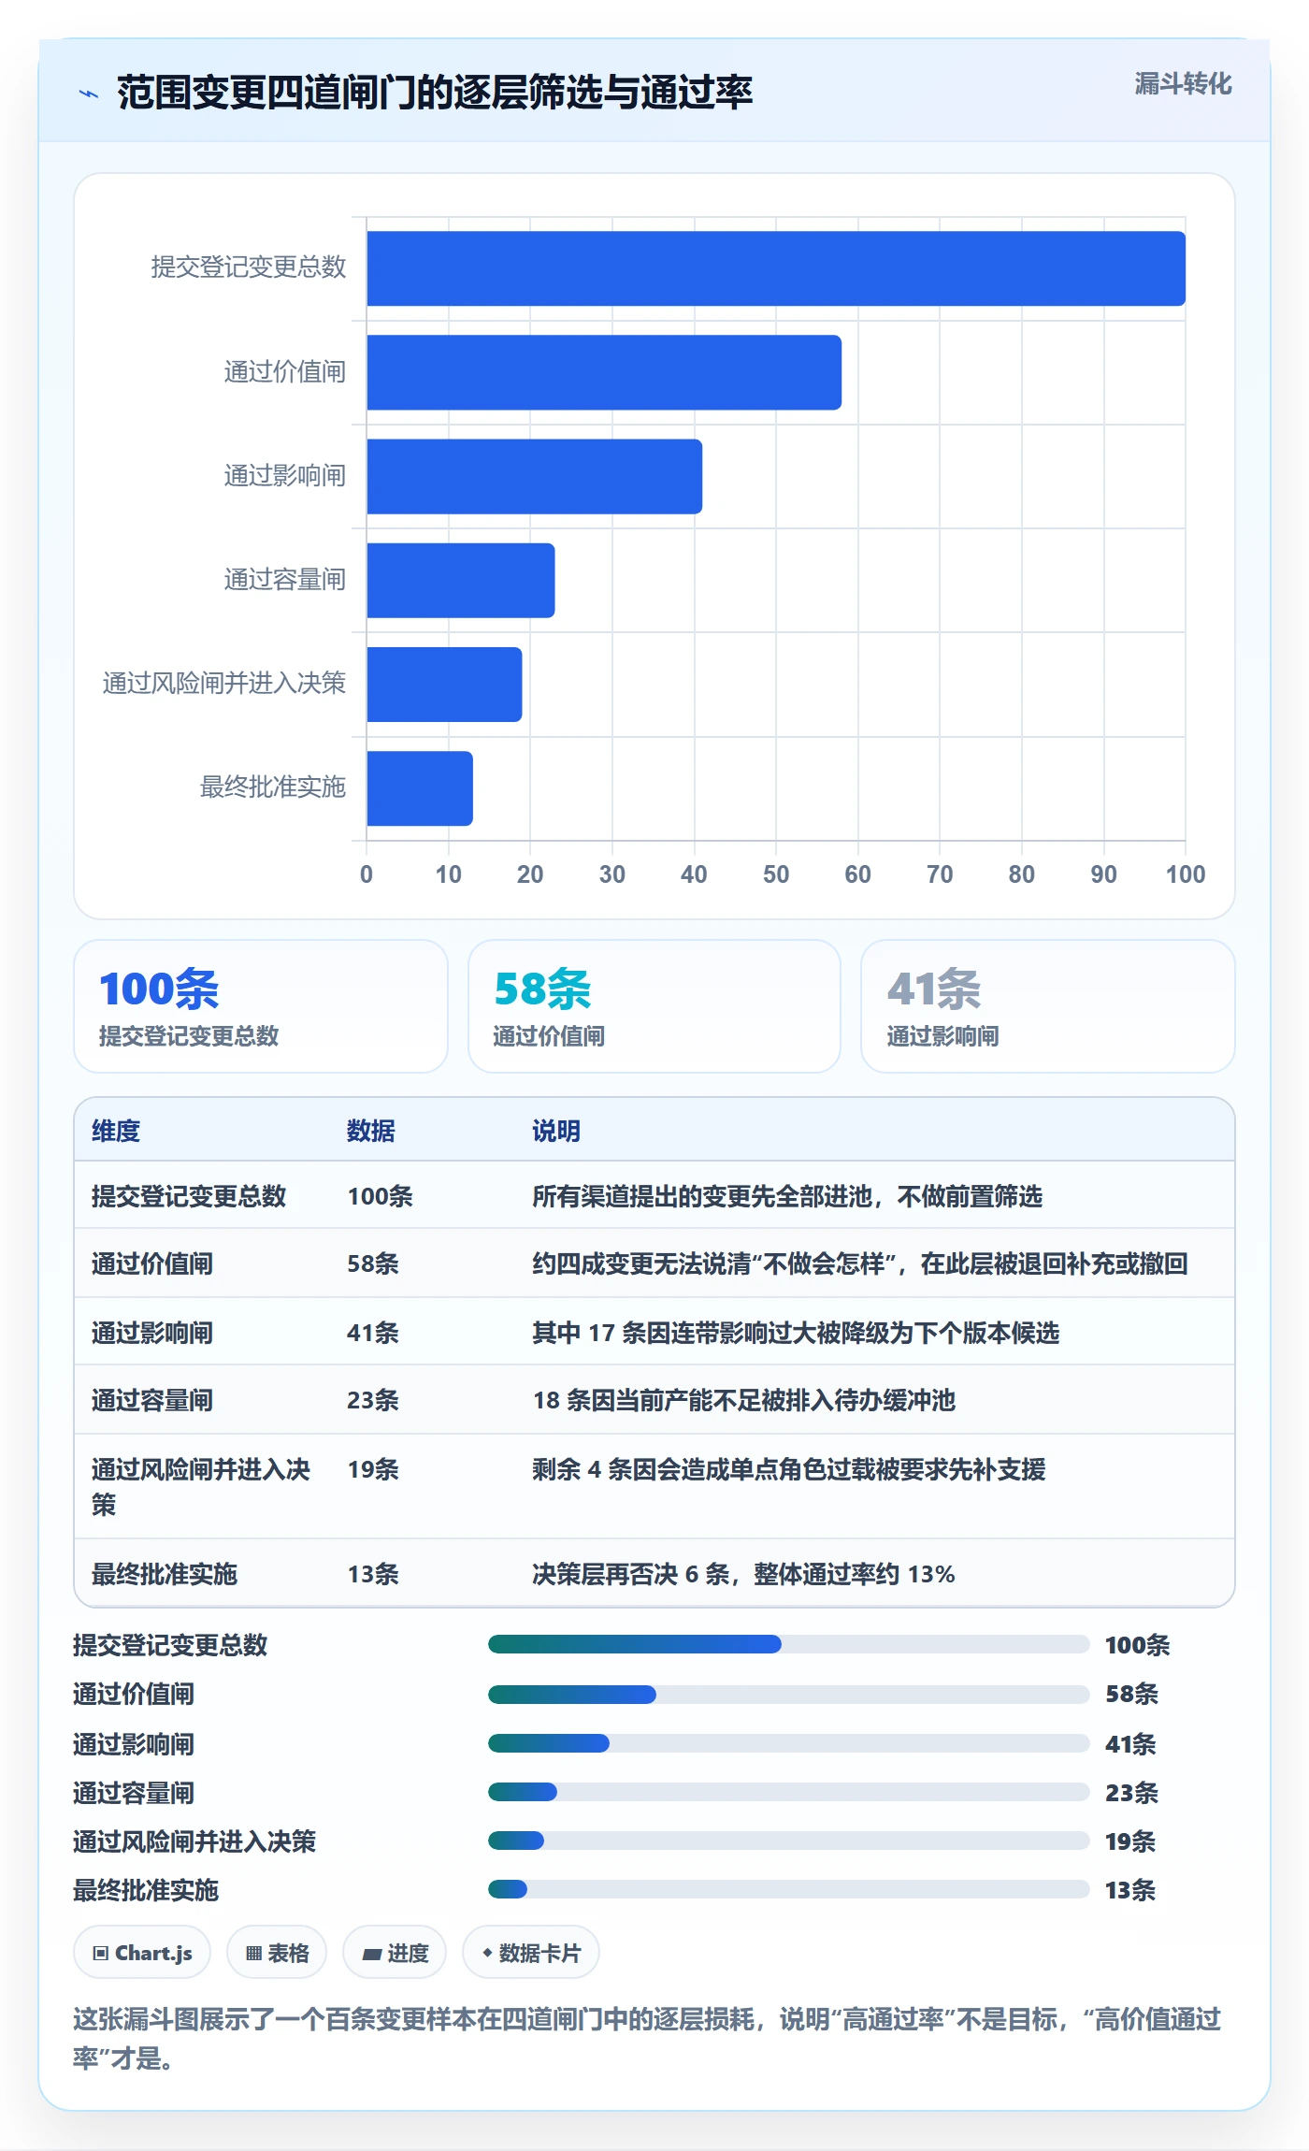Click the 58条 progress bar for 通过价值闸

tap(788, 1694)
